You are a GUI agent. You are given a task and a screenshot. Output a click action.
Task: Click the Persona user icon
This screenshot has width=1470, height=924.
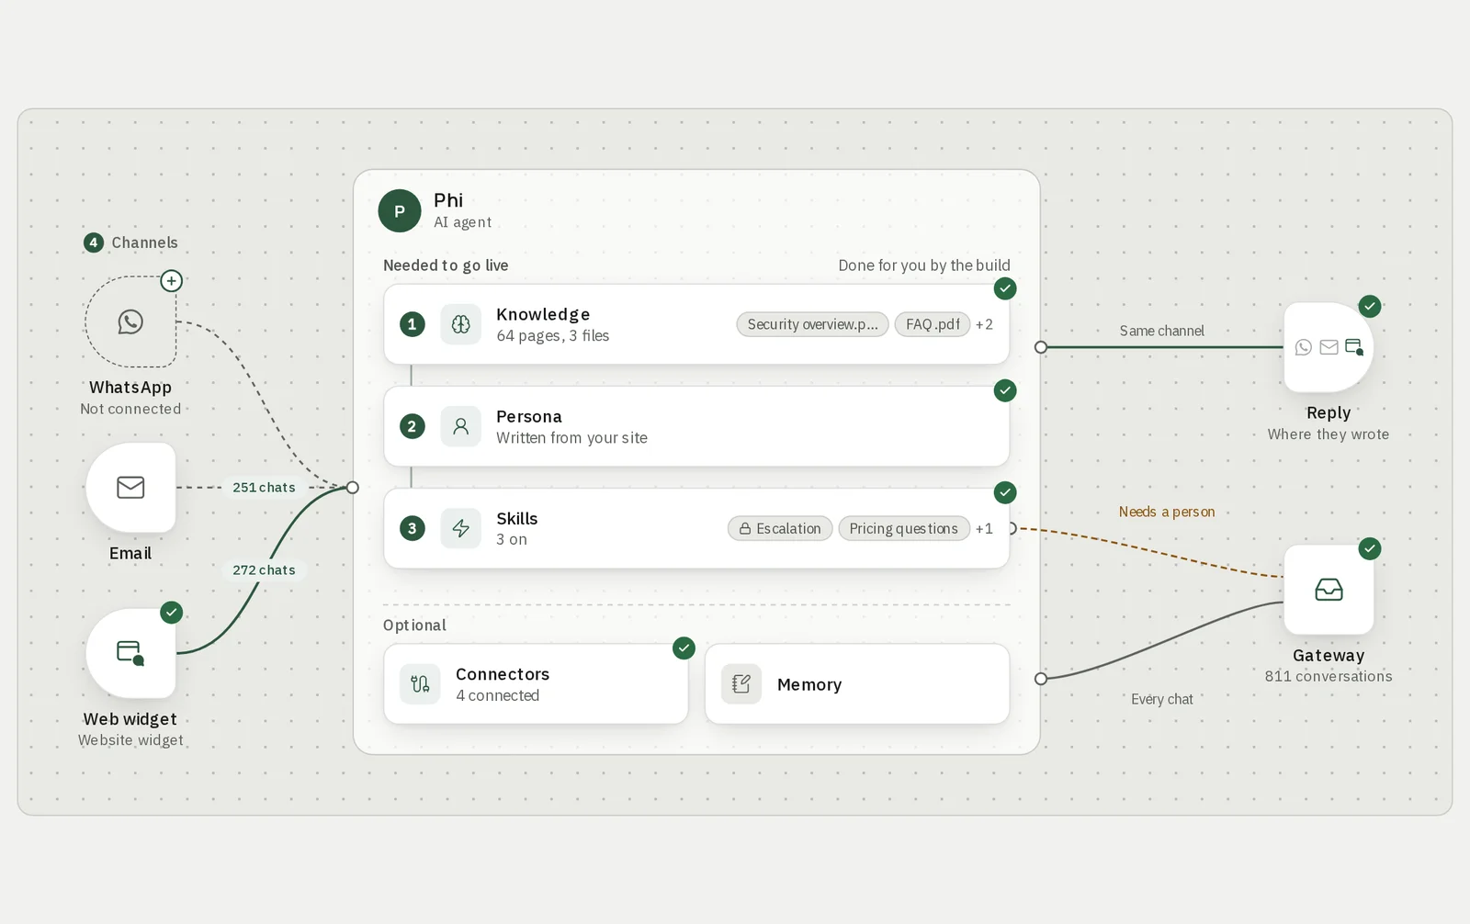point(460,426)
